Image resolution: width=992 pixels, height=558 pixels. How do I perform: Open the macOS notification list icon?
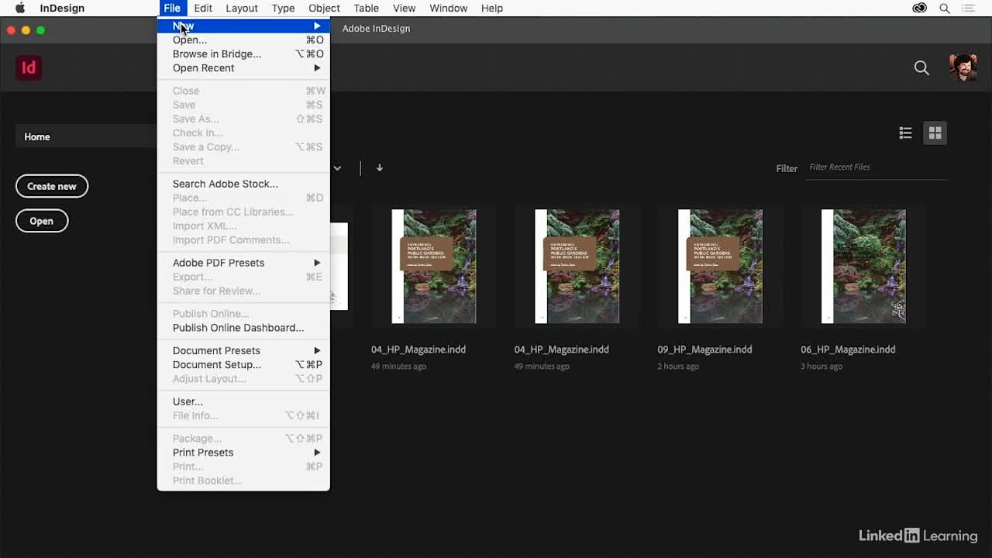968,8
